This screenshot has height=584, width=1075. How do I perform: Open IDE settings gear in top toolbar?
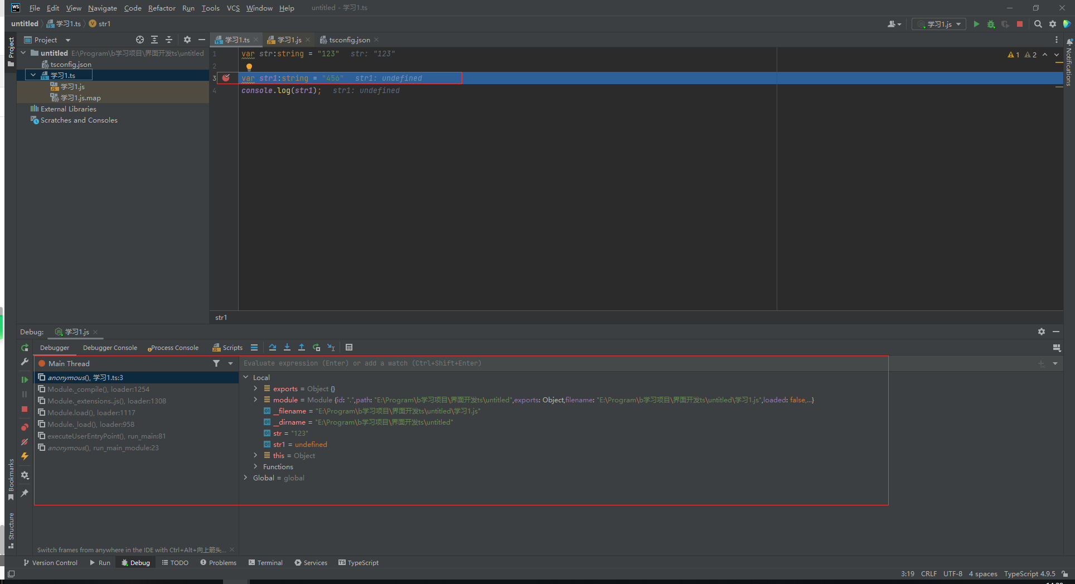pos(1053,24)
